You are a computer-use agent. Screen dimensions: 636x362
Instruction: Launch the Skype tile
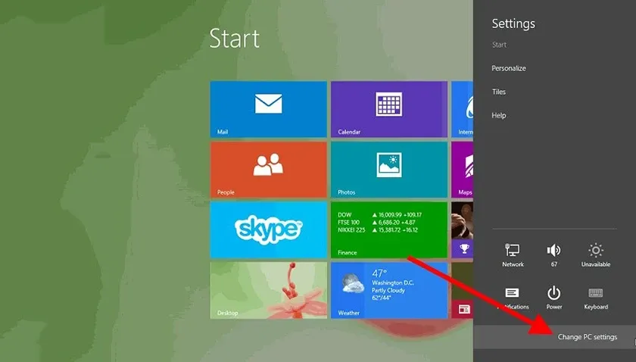(268, 230)
